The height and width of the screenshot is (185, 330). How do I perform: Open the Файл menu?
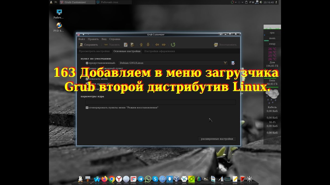[x=81, y=39]
